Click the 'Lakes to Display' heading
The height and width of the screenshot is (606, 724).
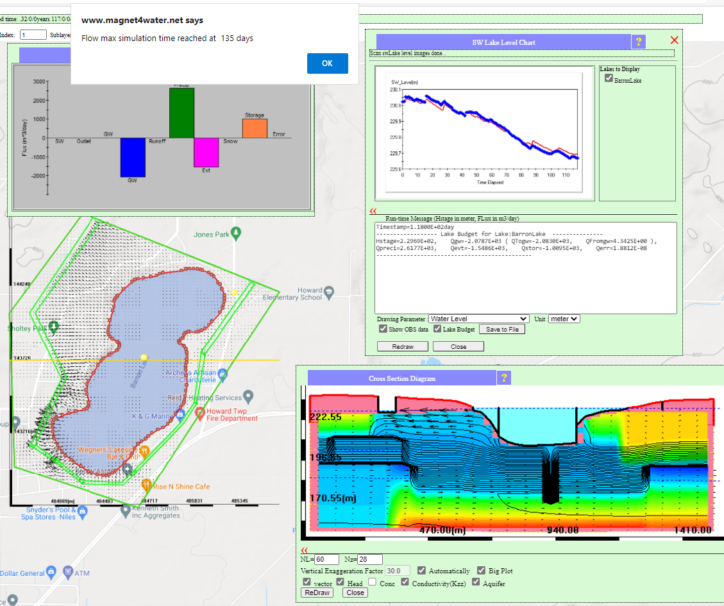point(619,69)
